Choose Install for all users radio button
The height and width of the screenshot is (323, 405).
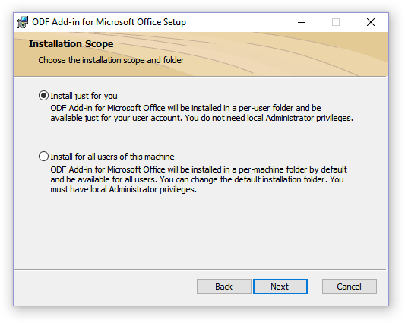43,157
